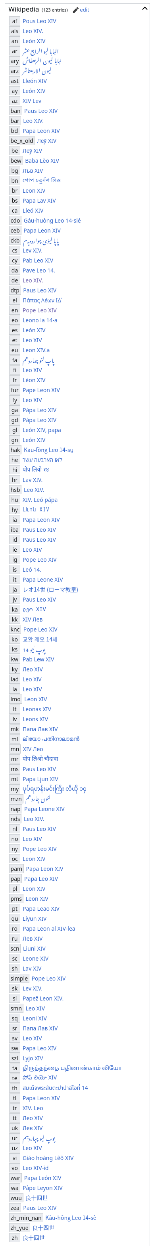Open the Hakka Kau-fòng Leo 14-sṳ link
The image size is (154, 1251).
coord(49,450)
